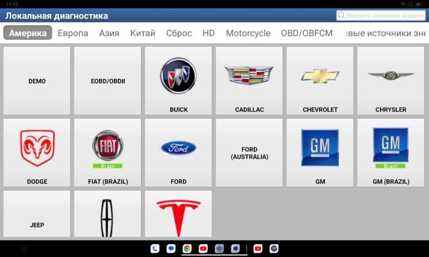The width and height of the screenshot is (429, 257).
Task: Open the JEEP tile
Action: click(x=37, y=214)
